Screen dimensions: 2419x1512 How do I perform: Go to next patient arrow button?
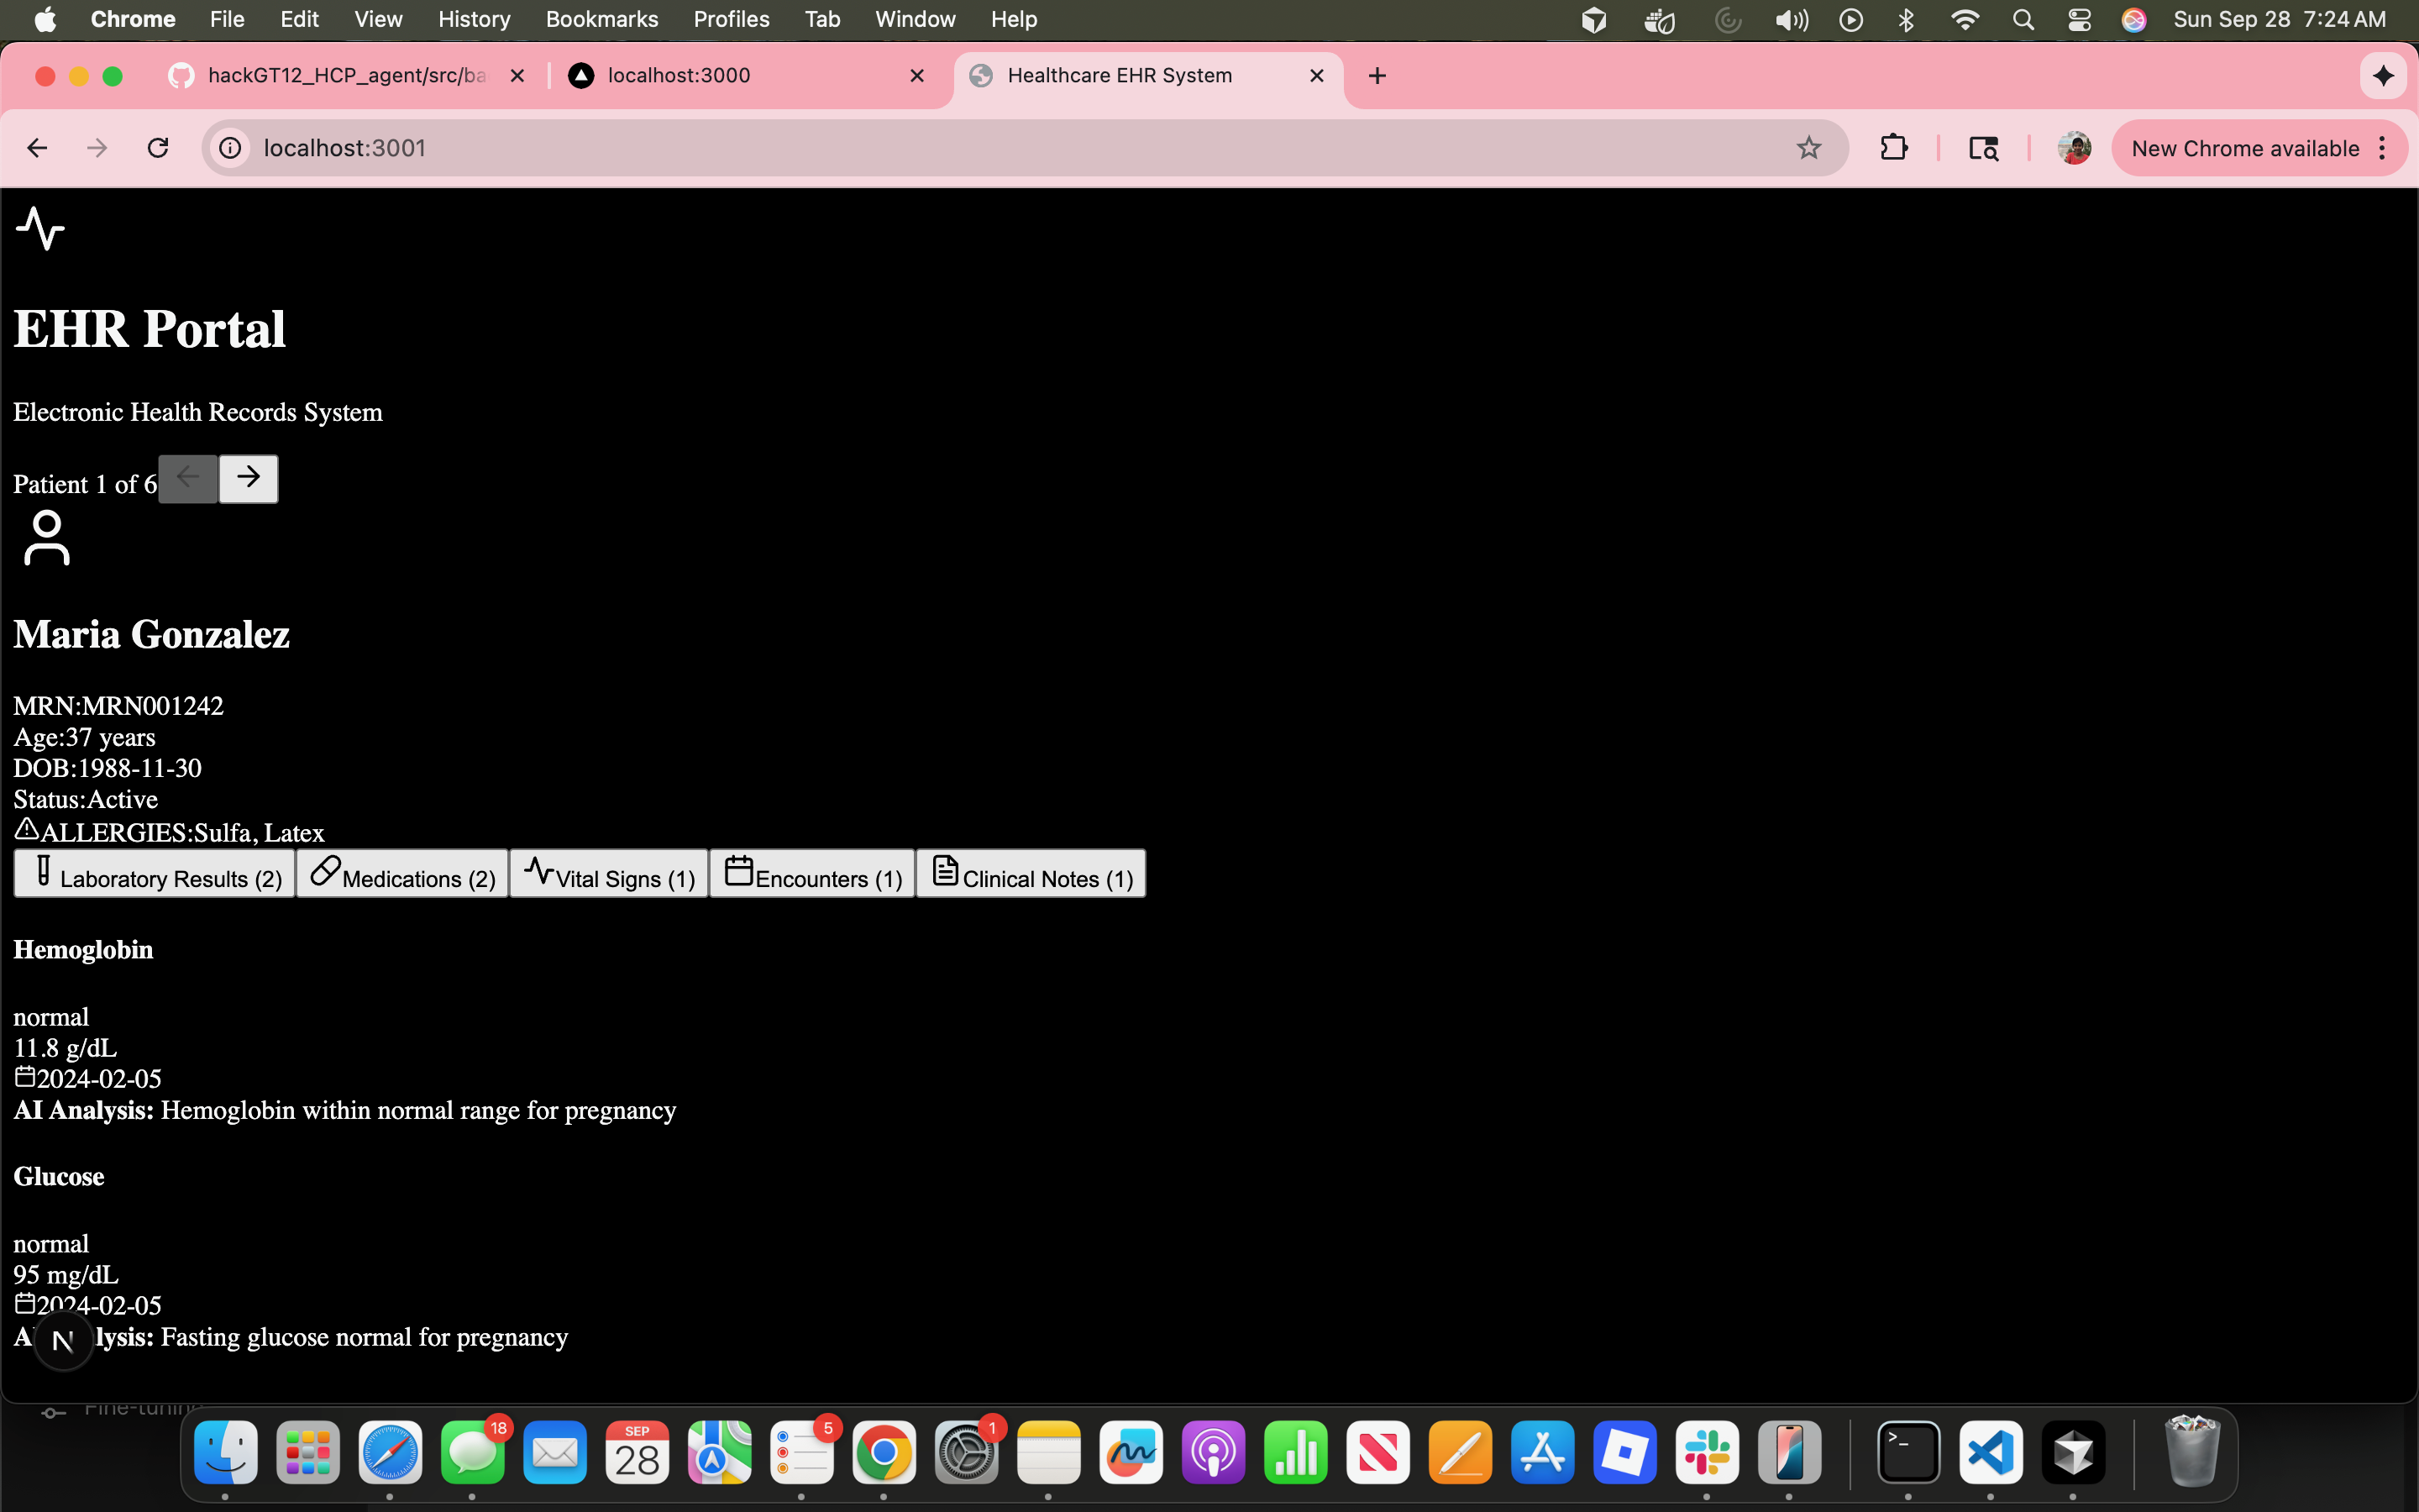click(x=248, y=478)
